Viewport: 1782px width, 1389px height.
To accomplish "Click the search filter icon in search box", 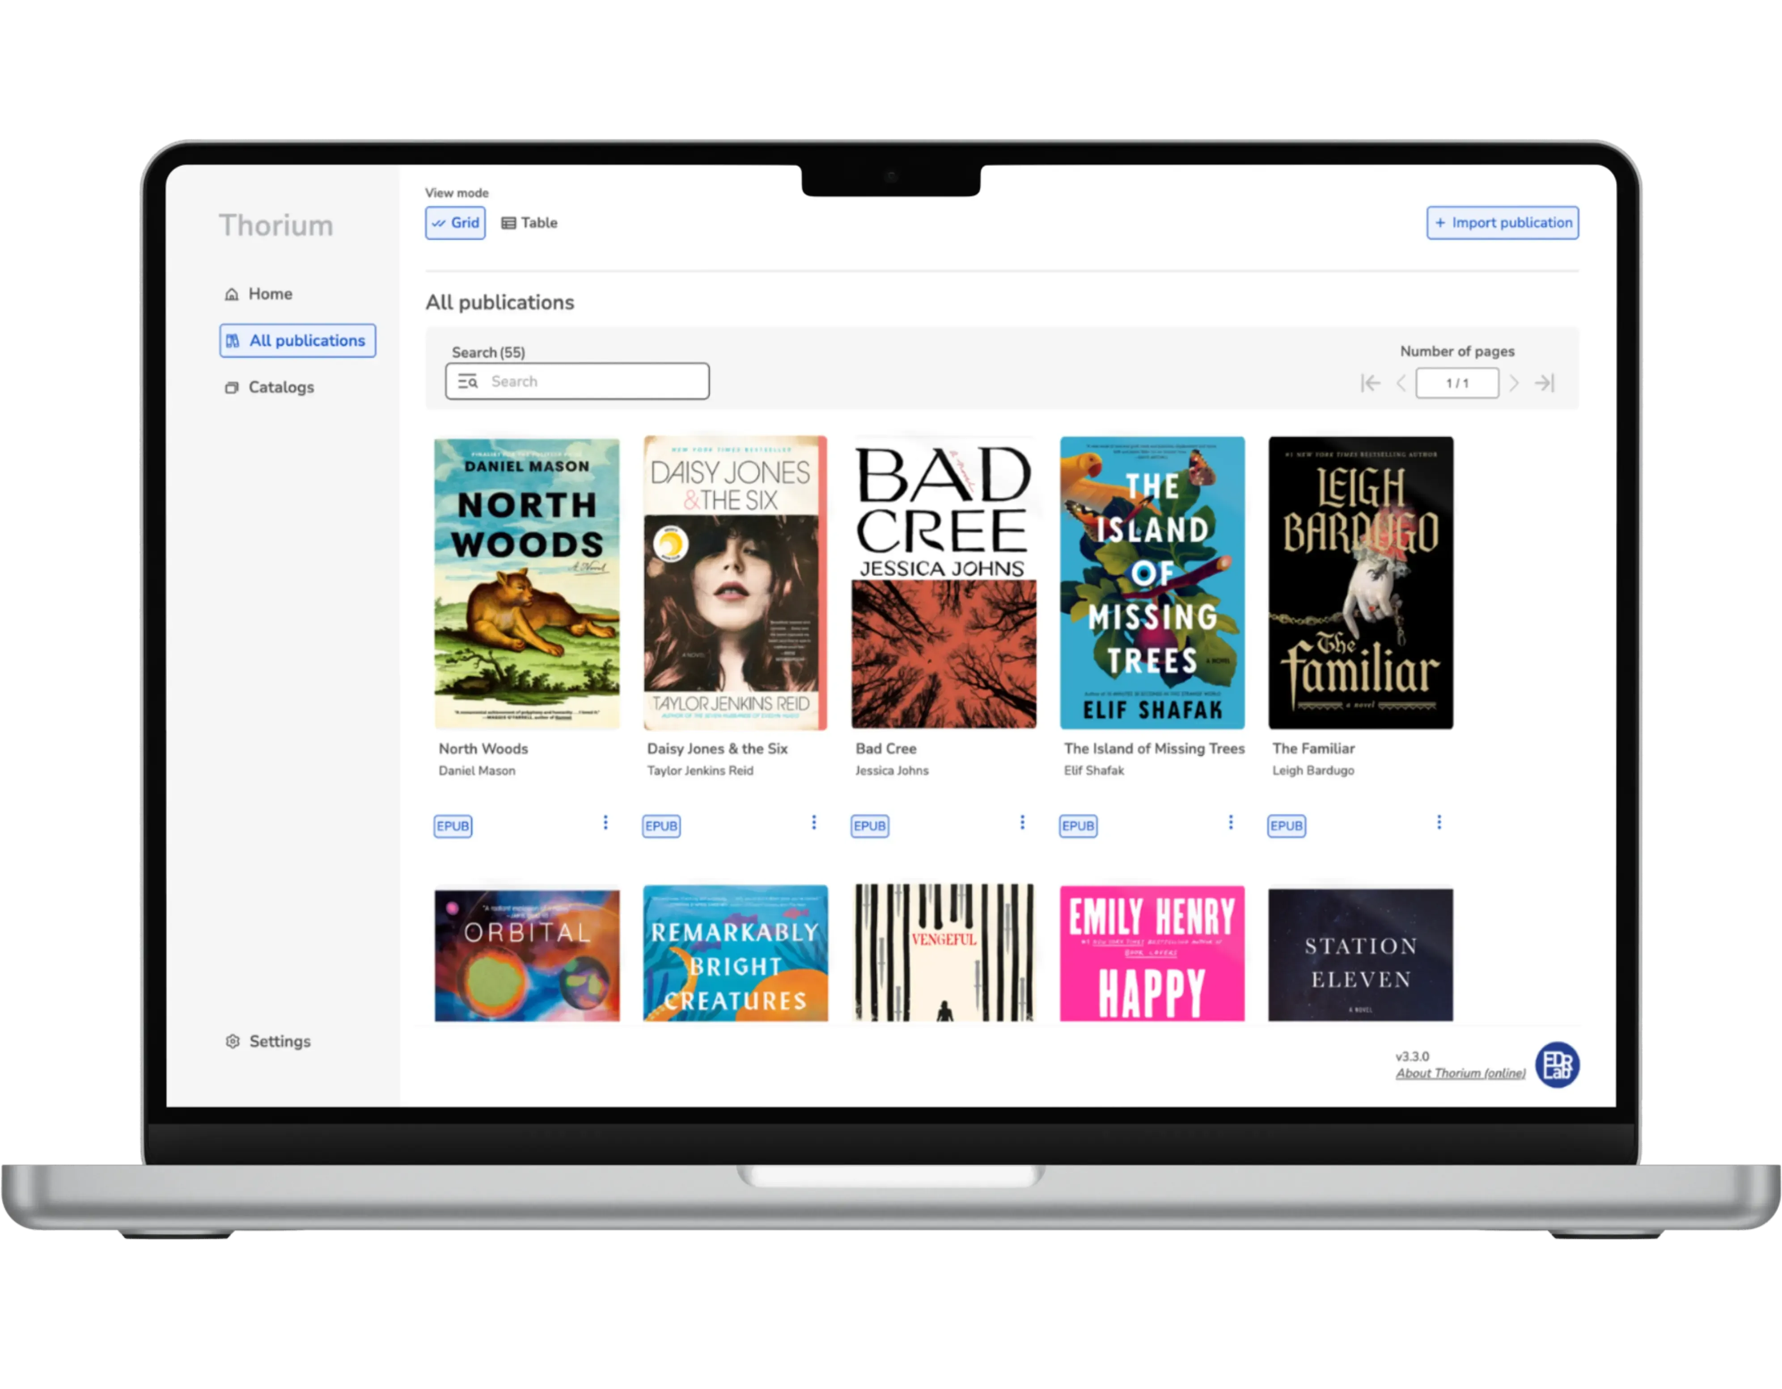I will [x=468, y=381].
